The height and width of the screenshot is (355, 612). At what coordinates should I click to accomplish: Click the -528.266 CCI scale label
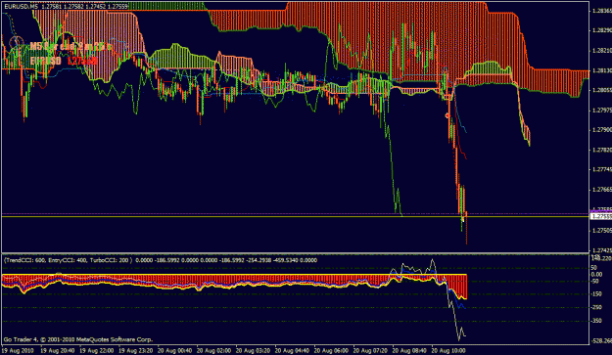pyautogui.click(x=601, y=341)
